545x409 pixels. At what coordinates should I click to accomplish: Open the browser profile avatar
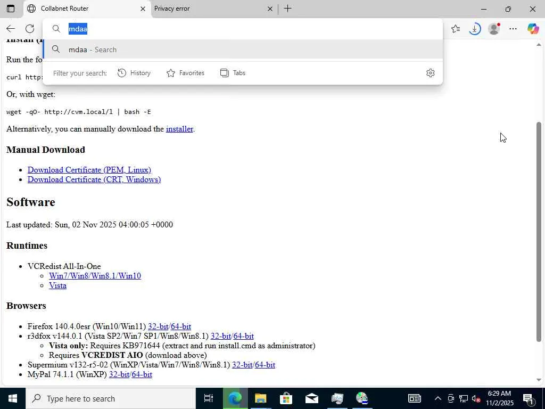(494, 29)
